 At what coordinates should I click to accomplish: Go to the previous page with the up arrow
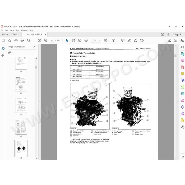tap(39, 40)
